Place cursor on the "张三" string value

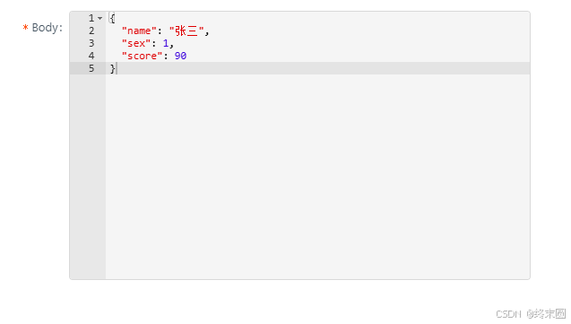[x=186, y=31]
